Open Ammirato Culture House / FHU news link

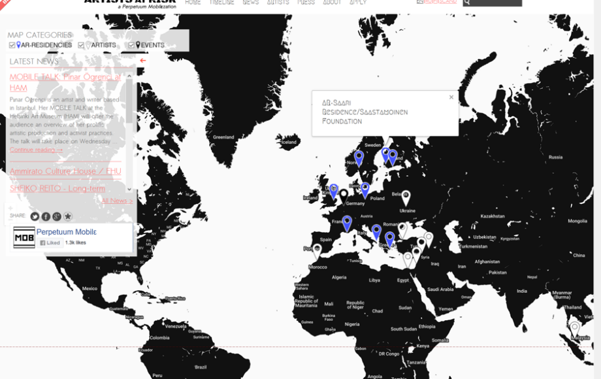tap(65, 171)
